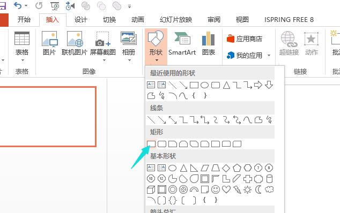Start slideshow from beginning via quick access icon
Viewport: 340px width, 213px height.
pos(55,6)
